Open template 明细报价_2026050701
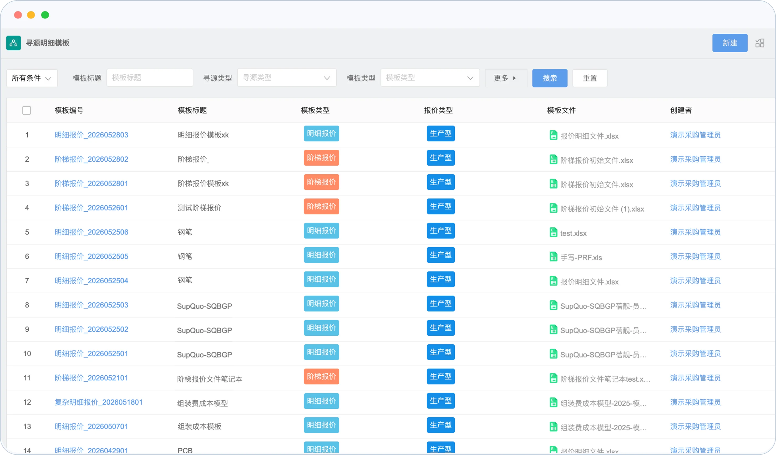Viewport: 776px width, 455px height. (x=92, y=427)
